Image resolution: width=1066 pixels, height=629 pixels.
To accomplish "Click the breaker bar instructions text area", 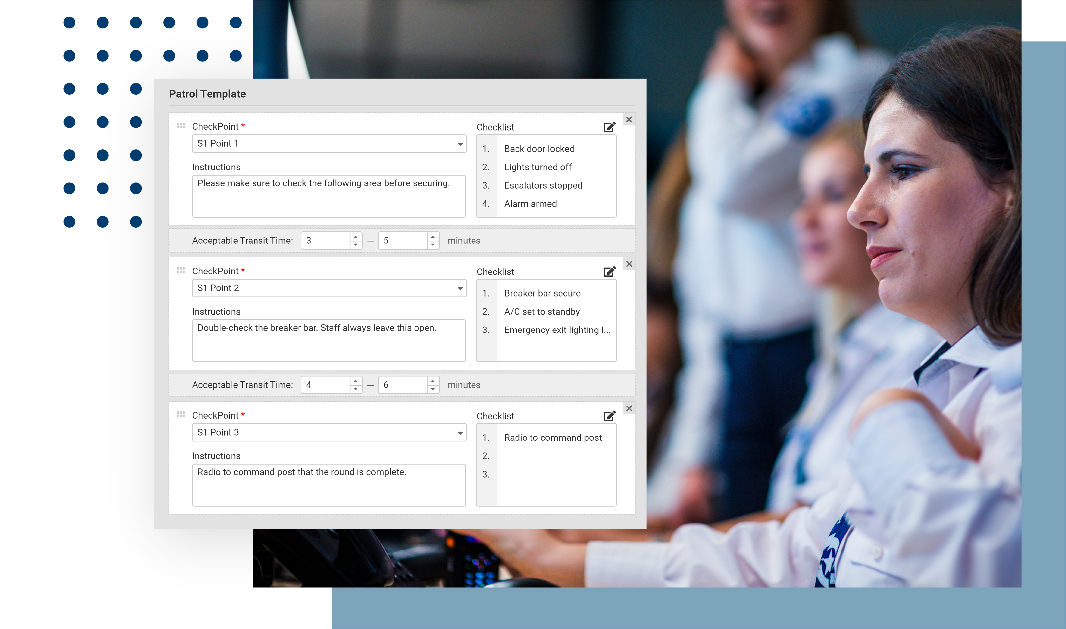I will coord(329,340).
